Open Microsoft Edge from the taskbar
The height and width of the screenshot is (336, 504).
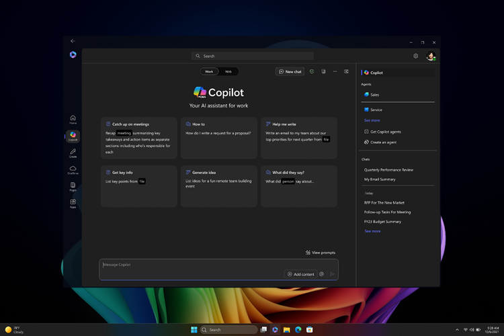pyautogui.click(x=297, y=330)
